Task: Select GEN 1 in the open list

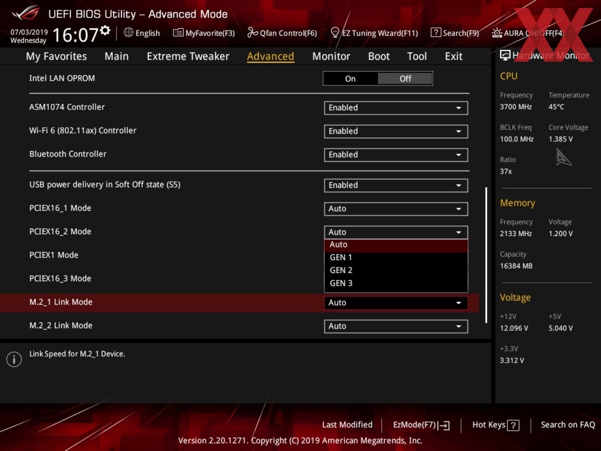Action: click(396, 257)
